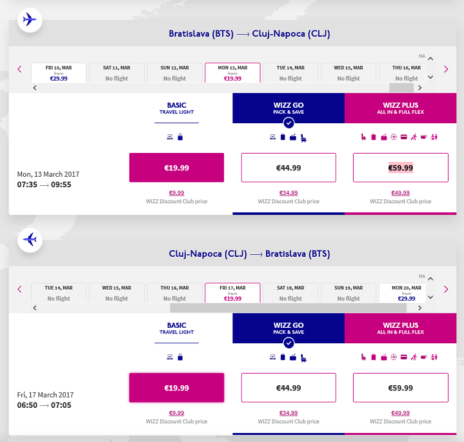This screenshot has height=442, width=464.
Task: Choose outbound WIZZ GO fare €44.99
Action: [288, 168]
